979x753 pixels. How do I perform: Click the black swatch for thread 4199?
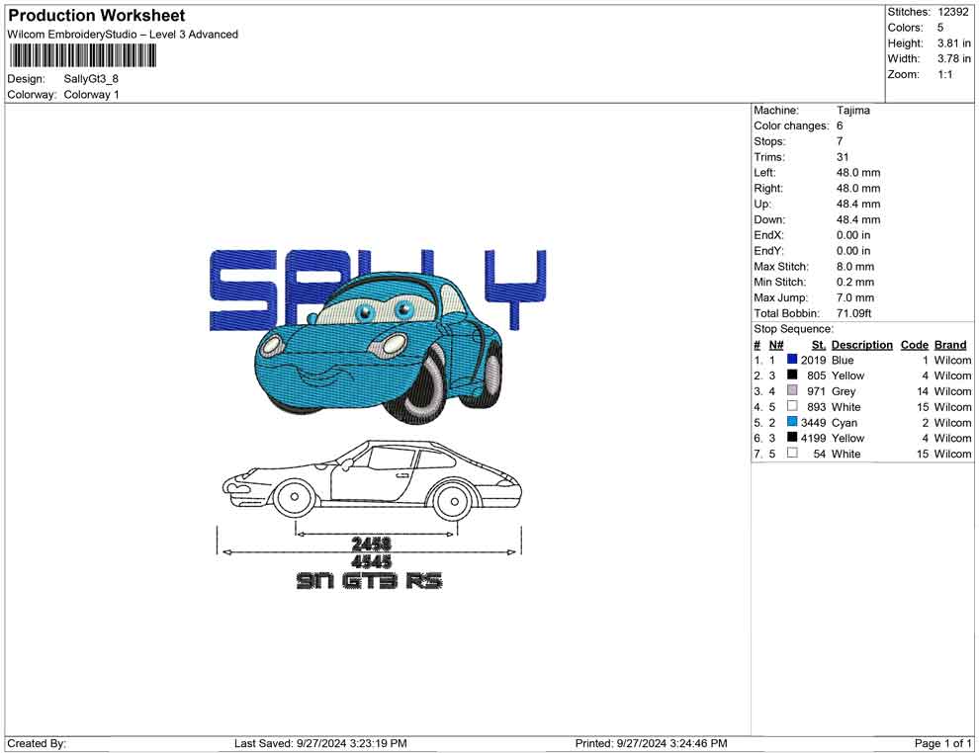792,438
